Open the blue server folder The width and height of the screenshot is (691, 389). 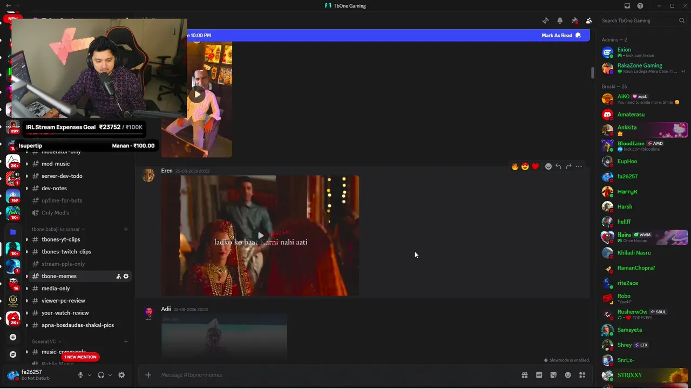pyautogui.click(x=13, y=232)
